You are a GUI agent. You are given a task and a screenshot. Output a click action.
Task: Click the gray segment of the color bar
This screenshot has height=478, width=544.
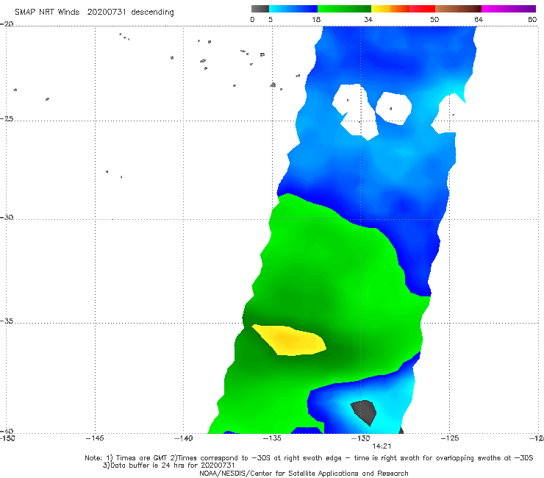[x=260, y=9]
